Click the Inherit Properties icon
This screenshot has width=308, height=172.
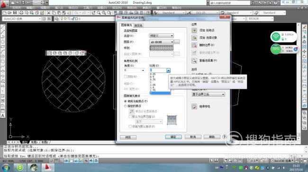point(194,106)
